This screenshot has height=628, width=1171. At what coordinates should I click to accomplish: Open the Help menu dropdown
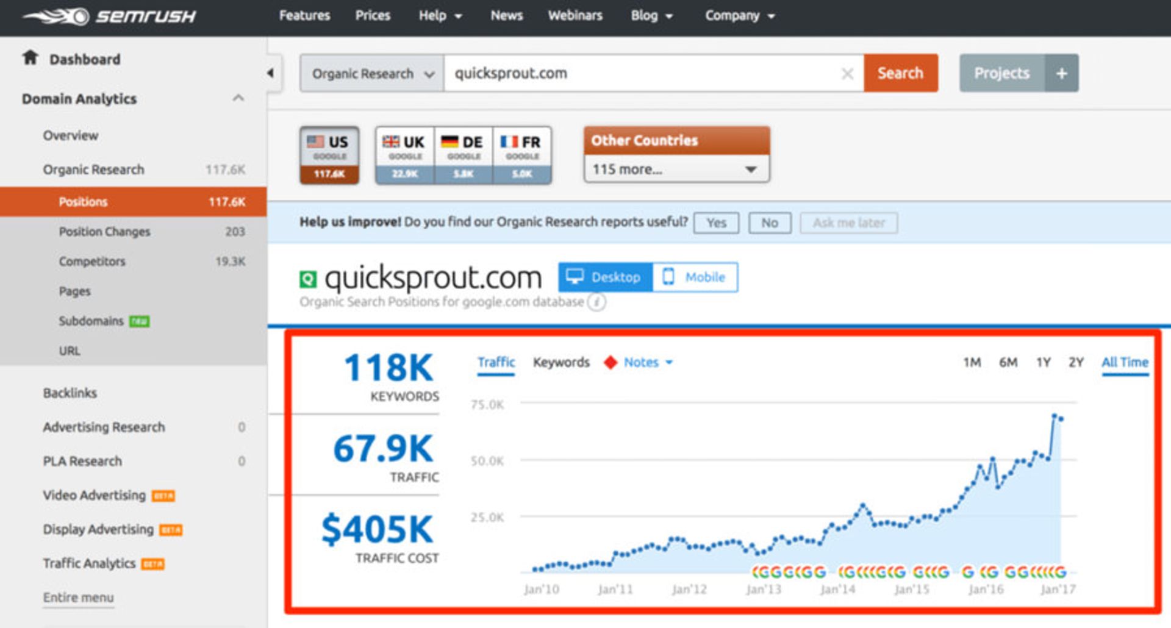440,16
